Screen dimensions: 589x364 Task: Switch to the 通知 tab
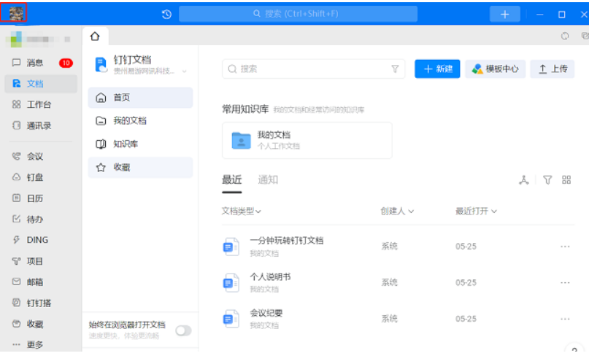tap(268, 179)
